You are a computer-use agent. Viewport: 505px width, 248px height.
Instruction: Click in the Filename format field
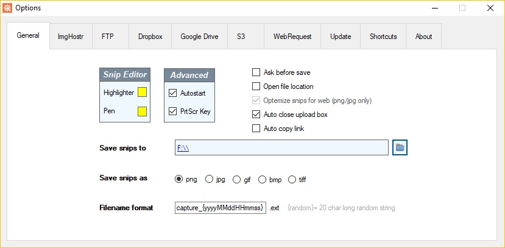(221, 208)
